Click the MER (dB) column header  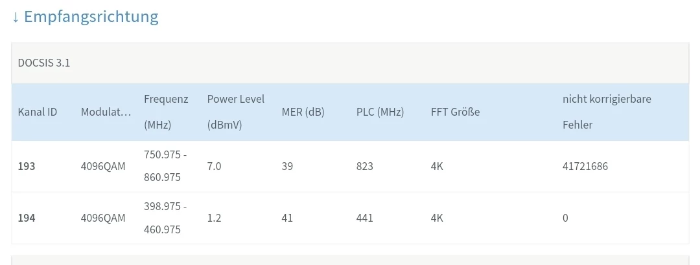point(303,112)
